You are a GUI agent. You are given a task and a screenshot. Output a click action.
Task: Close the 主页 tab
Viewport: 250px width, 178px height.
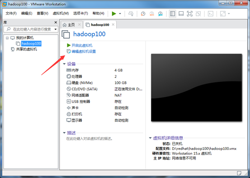(x=80, y=25)
